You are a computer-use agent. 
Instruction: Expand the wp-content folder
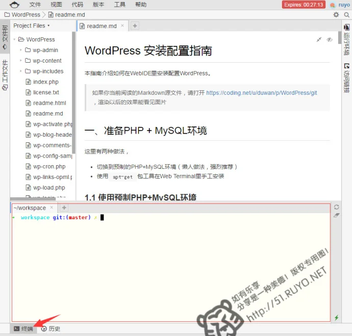(x=20, y=60)
